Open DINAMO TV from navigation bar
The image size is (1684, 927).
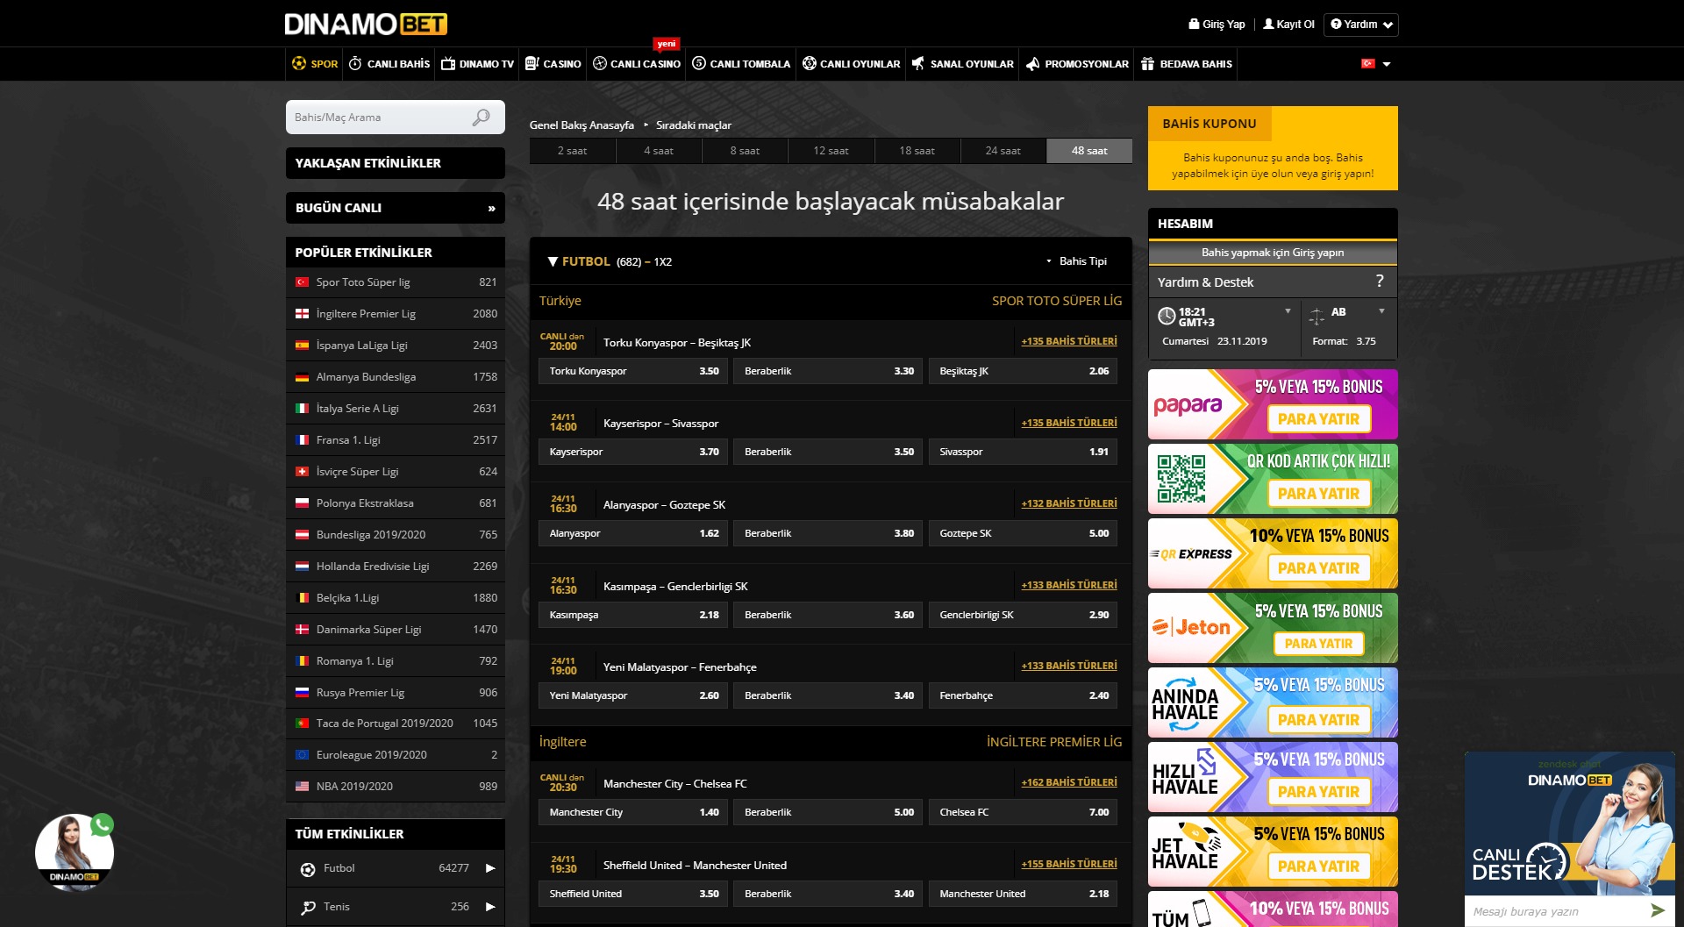point(477,64)
